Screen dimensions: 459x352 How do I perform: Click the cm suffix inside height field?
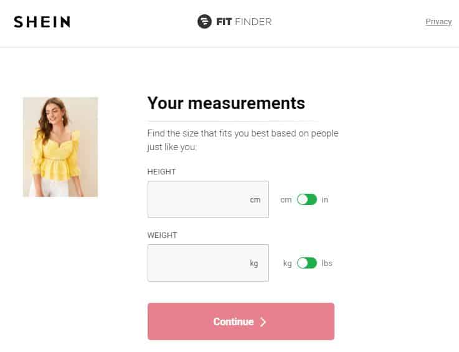[255, 200]
